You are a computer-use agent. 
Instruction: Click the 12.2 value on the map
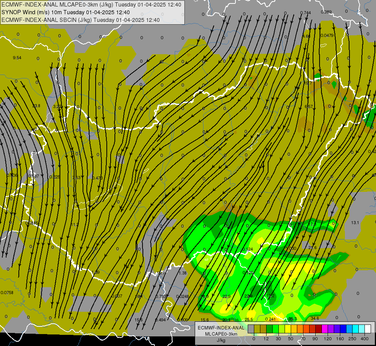coord(270,296)
